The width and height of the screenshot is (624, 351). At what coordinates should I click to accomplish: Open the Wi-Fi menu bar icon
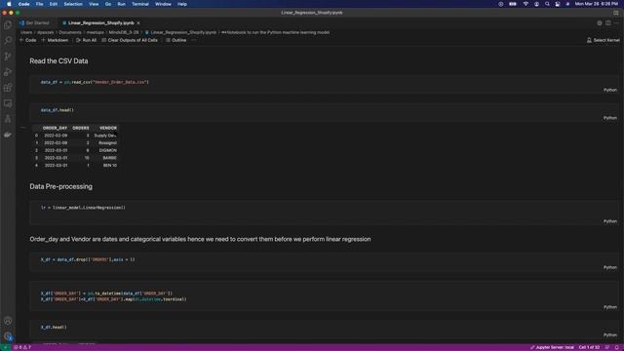point(526,4)
